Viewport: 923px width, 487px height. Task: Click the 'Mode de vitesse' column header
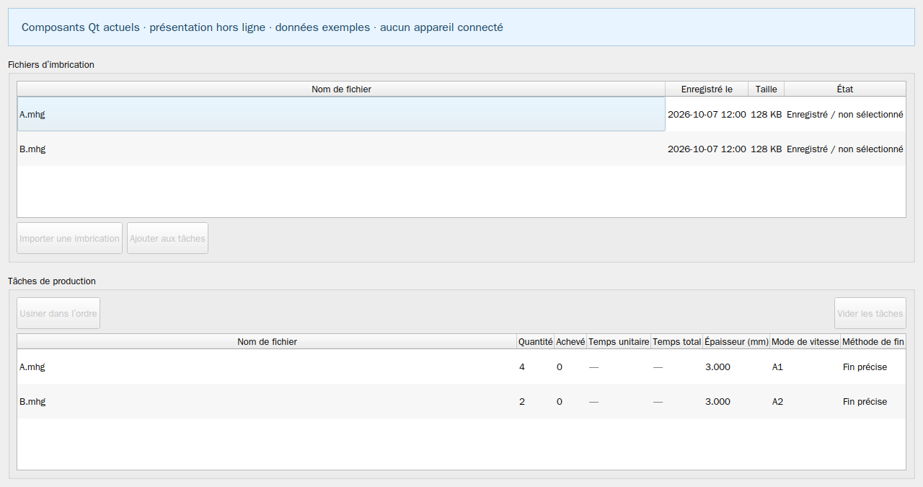pyautogui.click(x=805, y=341)
